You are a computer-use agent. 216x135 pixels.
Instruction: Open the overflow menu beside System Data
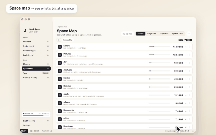[x=189, y=34]
